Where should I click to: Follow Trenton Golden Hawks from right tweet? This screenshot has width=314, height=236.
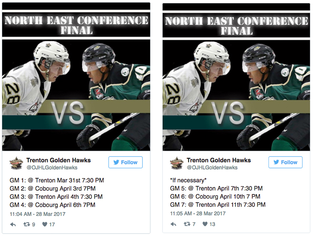click(x=285, y=162)
